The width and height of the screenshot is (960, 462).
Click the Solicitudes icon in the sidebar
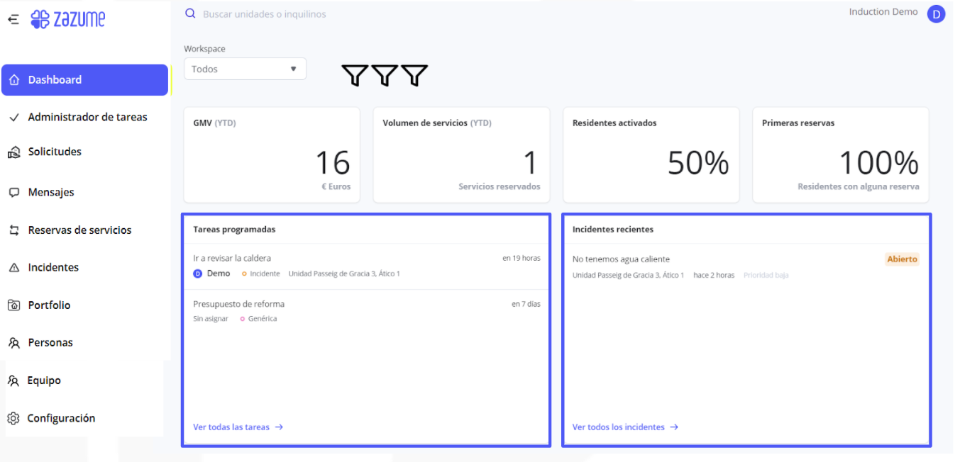click(x=14, y=152)
